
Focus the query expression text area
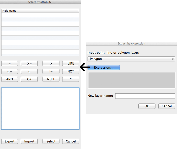[40, 109]
